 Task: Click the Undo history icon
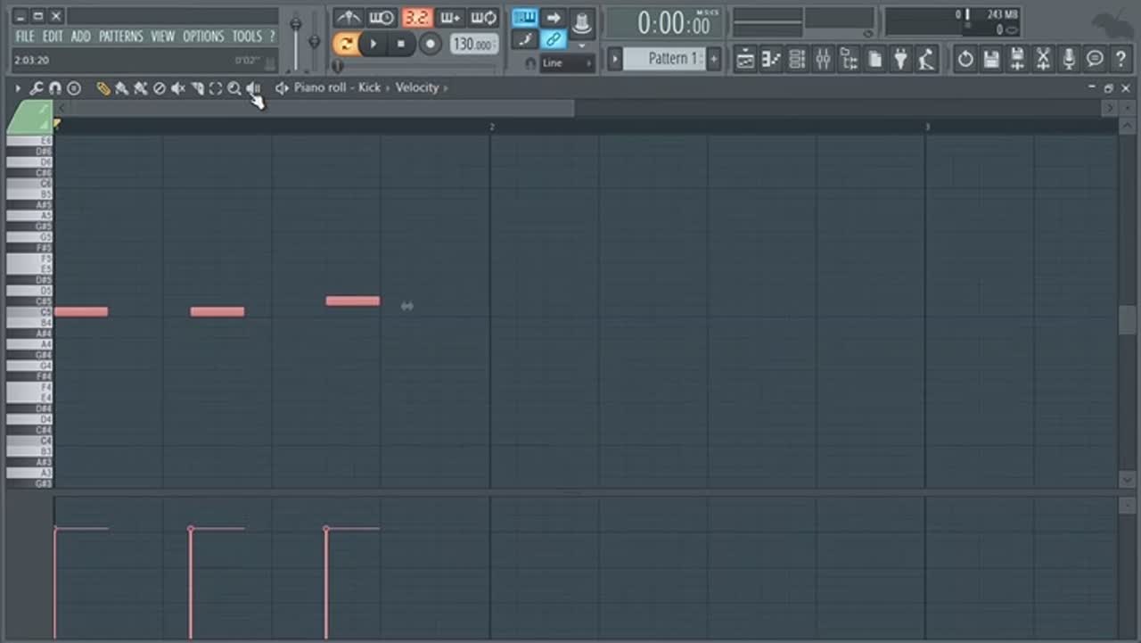(965, 60)
